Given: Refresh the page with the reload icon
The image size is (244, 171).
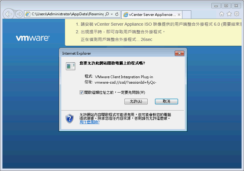Looking at the screenshot, I should coord(117,14).
